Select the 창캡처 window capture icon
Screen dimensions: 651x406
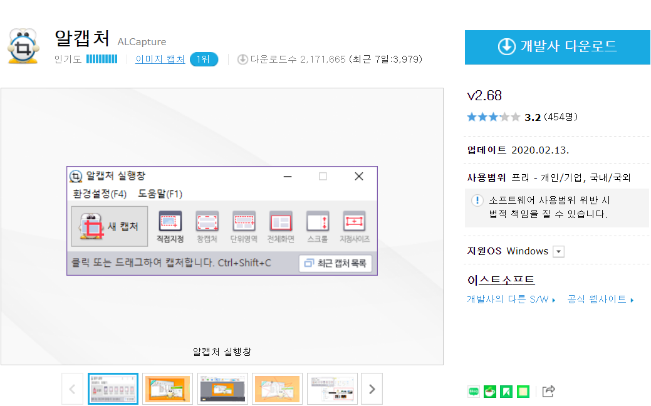pyautogui.click(x=207, y=227)
